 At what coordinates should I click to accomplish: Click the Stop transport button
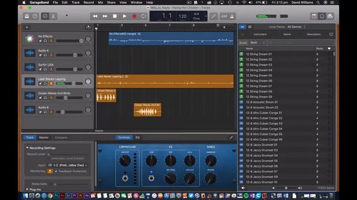115,16
